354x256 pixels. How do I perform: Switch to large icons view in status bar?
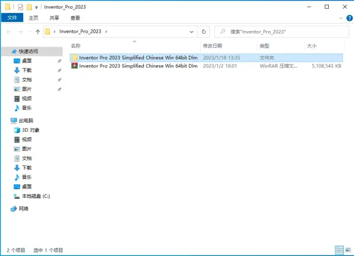click(348, 250)
